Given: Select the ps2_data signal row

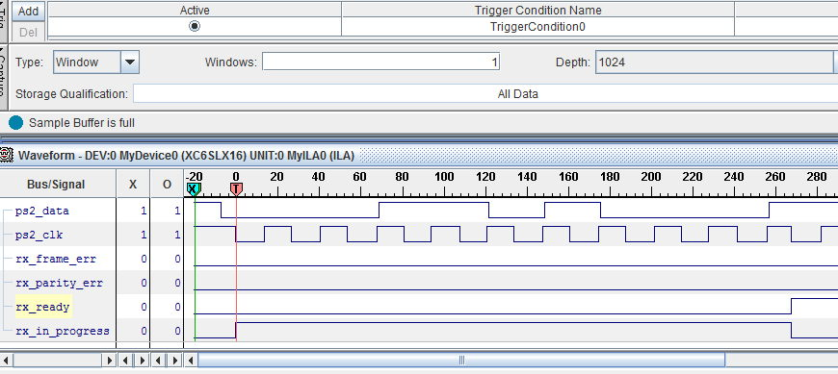Looking at the screenshot, I should tap(41, 211).
